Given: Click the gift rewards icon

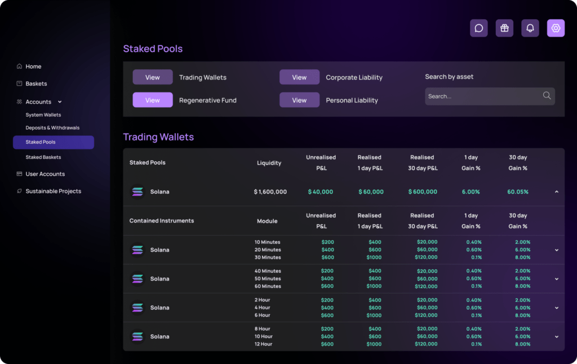Looking at the screenshot, I should [504, 28].
